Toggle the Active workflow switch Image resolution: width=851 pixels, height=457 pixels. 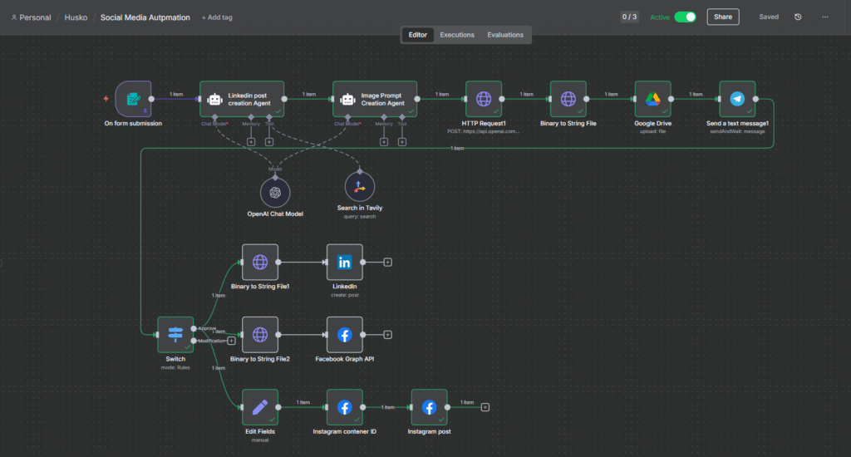pos(685,17)
